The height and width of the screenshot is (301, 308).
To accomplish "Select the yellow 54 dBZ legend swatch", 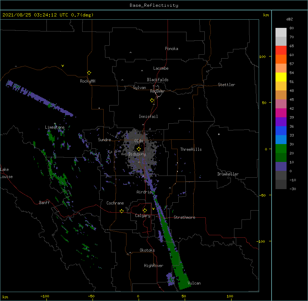I will 281,77.
